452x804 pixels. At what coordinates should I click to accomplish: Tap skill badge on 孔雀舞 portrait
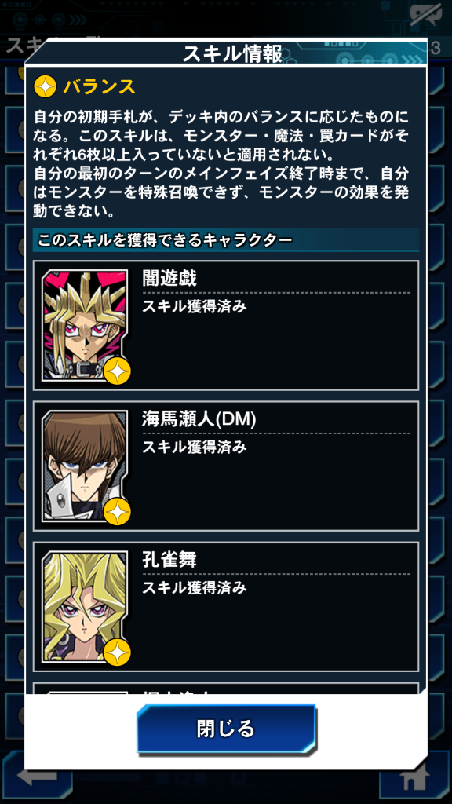[x=117, y=652]
